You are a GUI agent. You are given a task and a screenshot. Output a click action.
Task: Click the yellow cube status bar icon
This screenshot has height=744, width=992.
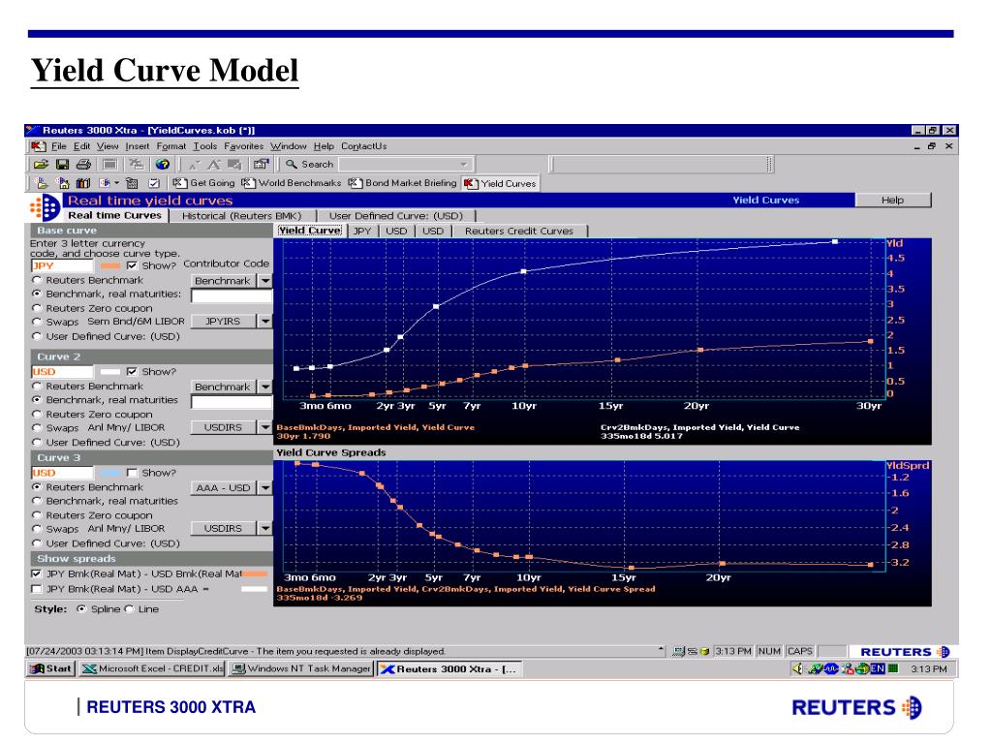pos(704,651)
